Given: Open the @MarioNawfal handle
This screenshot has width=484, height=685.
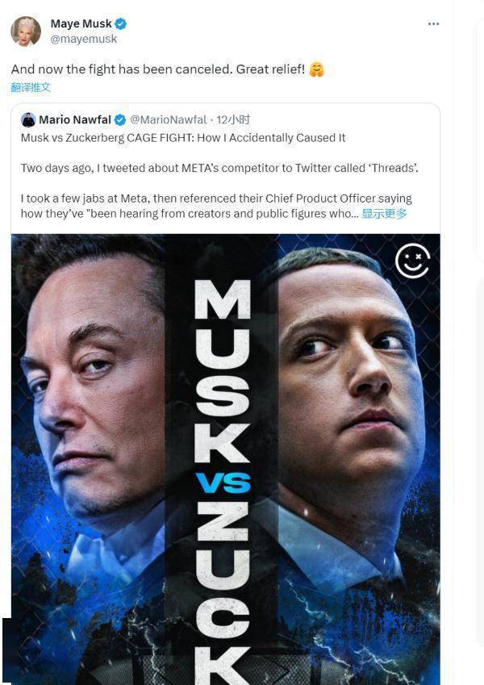Looking at the screenshot, I should click(168, 119).
